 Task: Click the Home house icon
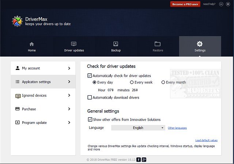pyautogui.click(x=32, y=44)
